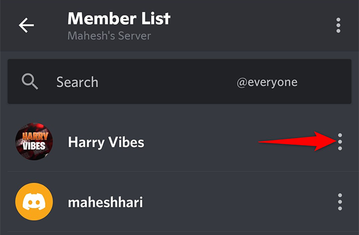Select the Harry Vibes member name
The height and width of the screenshot is (235, 359).
pyautogui.click(x=106, y=142)
